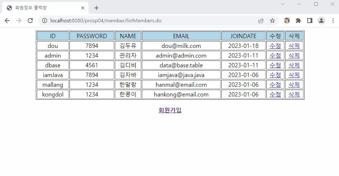Click the EMAIL column header
Viewport: 339px width, 176px height.
pyautogui.click(x=181, y=36)
